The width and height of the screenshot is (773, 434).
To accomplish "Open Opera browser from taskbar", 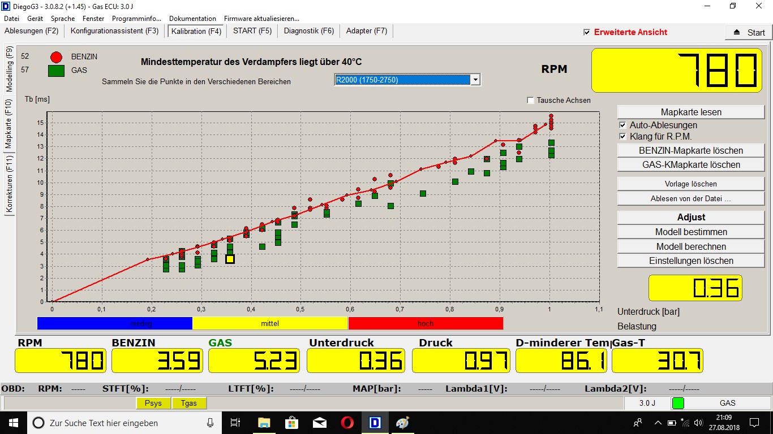I will coord(347,423).
